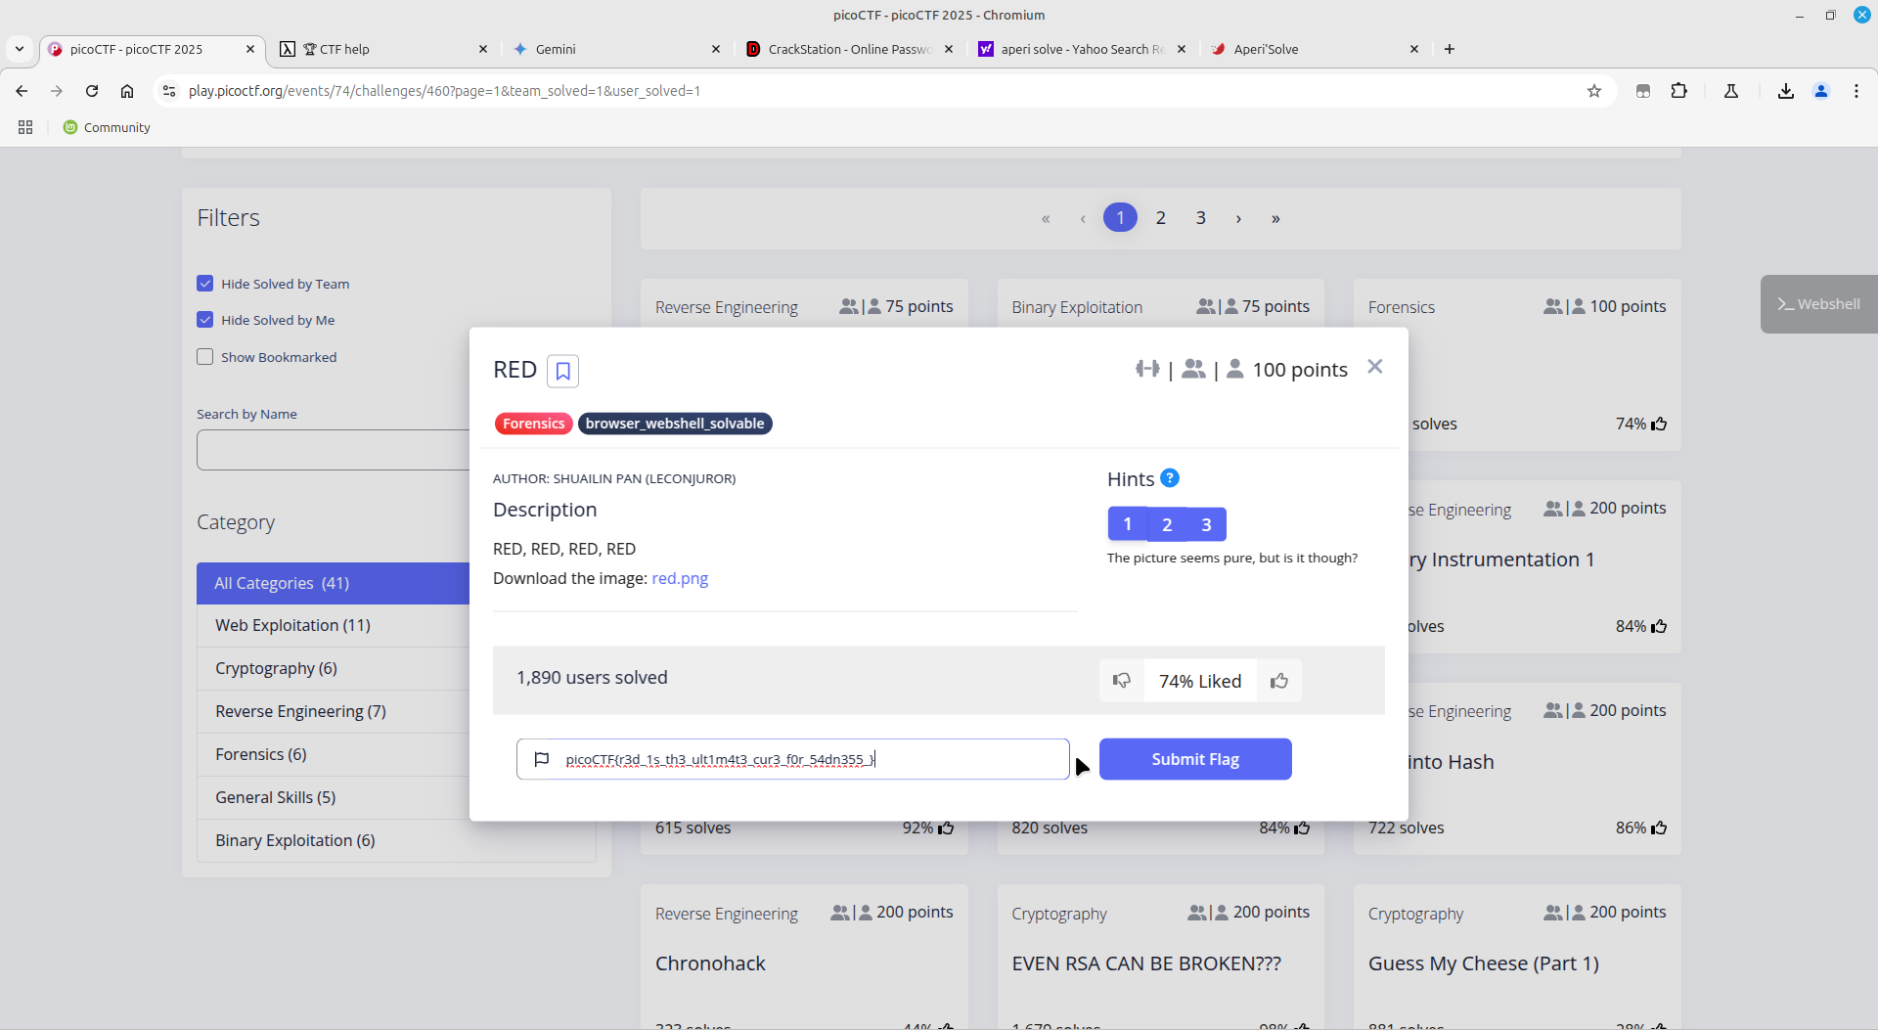
Task: Open Chromium downloads icon
Action: pyautogui.click(x=1785, y=91)
